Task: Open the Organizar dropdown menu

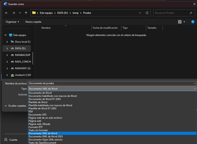Action: point(12,22)
